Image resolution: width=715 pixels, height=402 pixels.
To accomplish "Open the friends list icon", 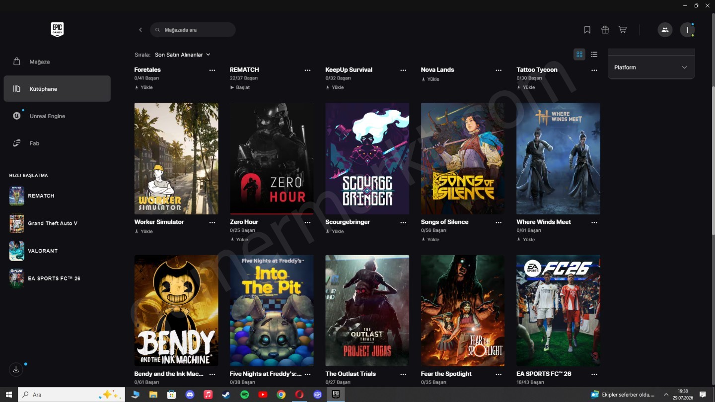I will (665, 30).
